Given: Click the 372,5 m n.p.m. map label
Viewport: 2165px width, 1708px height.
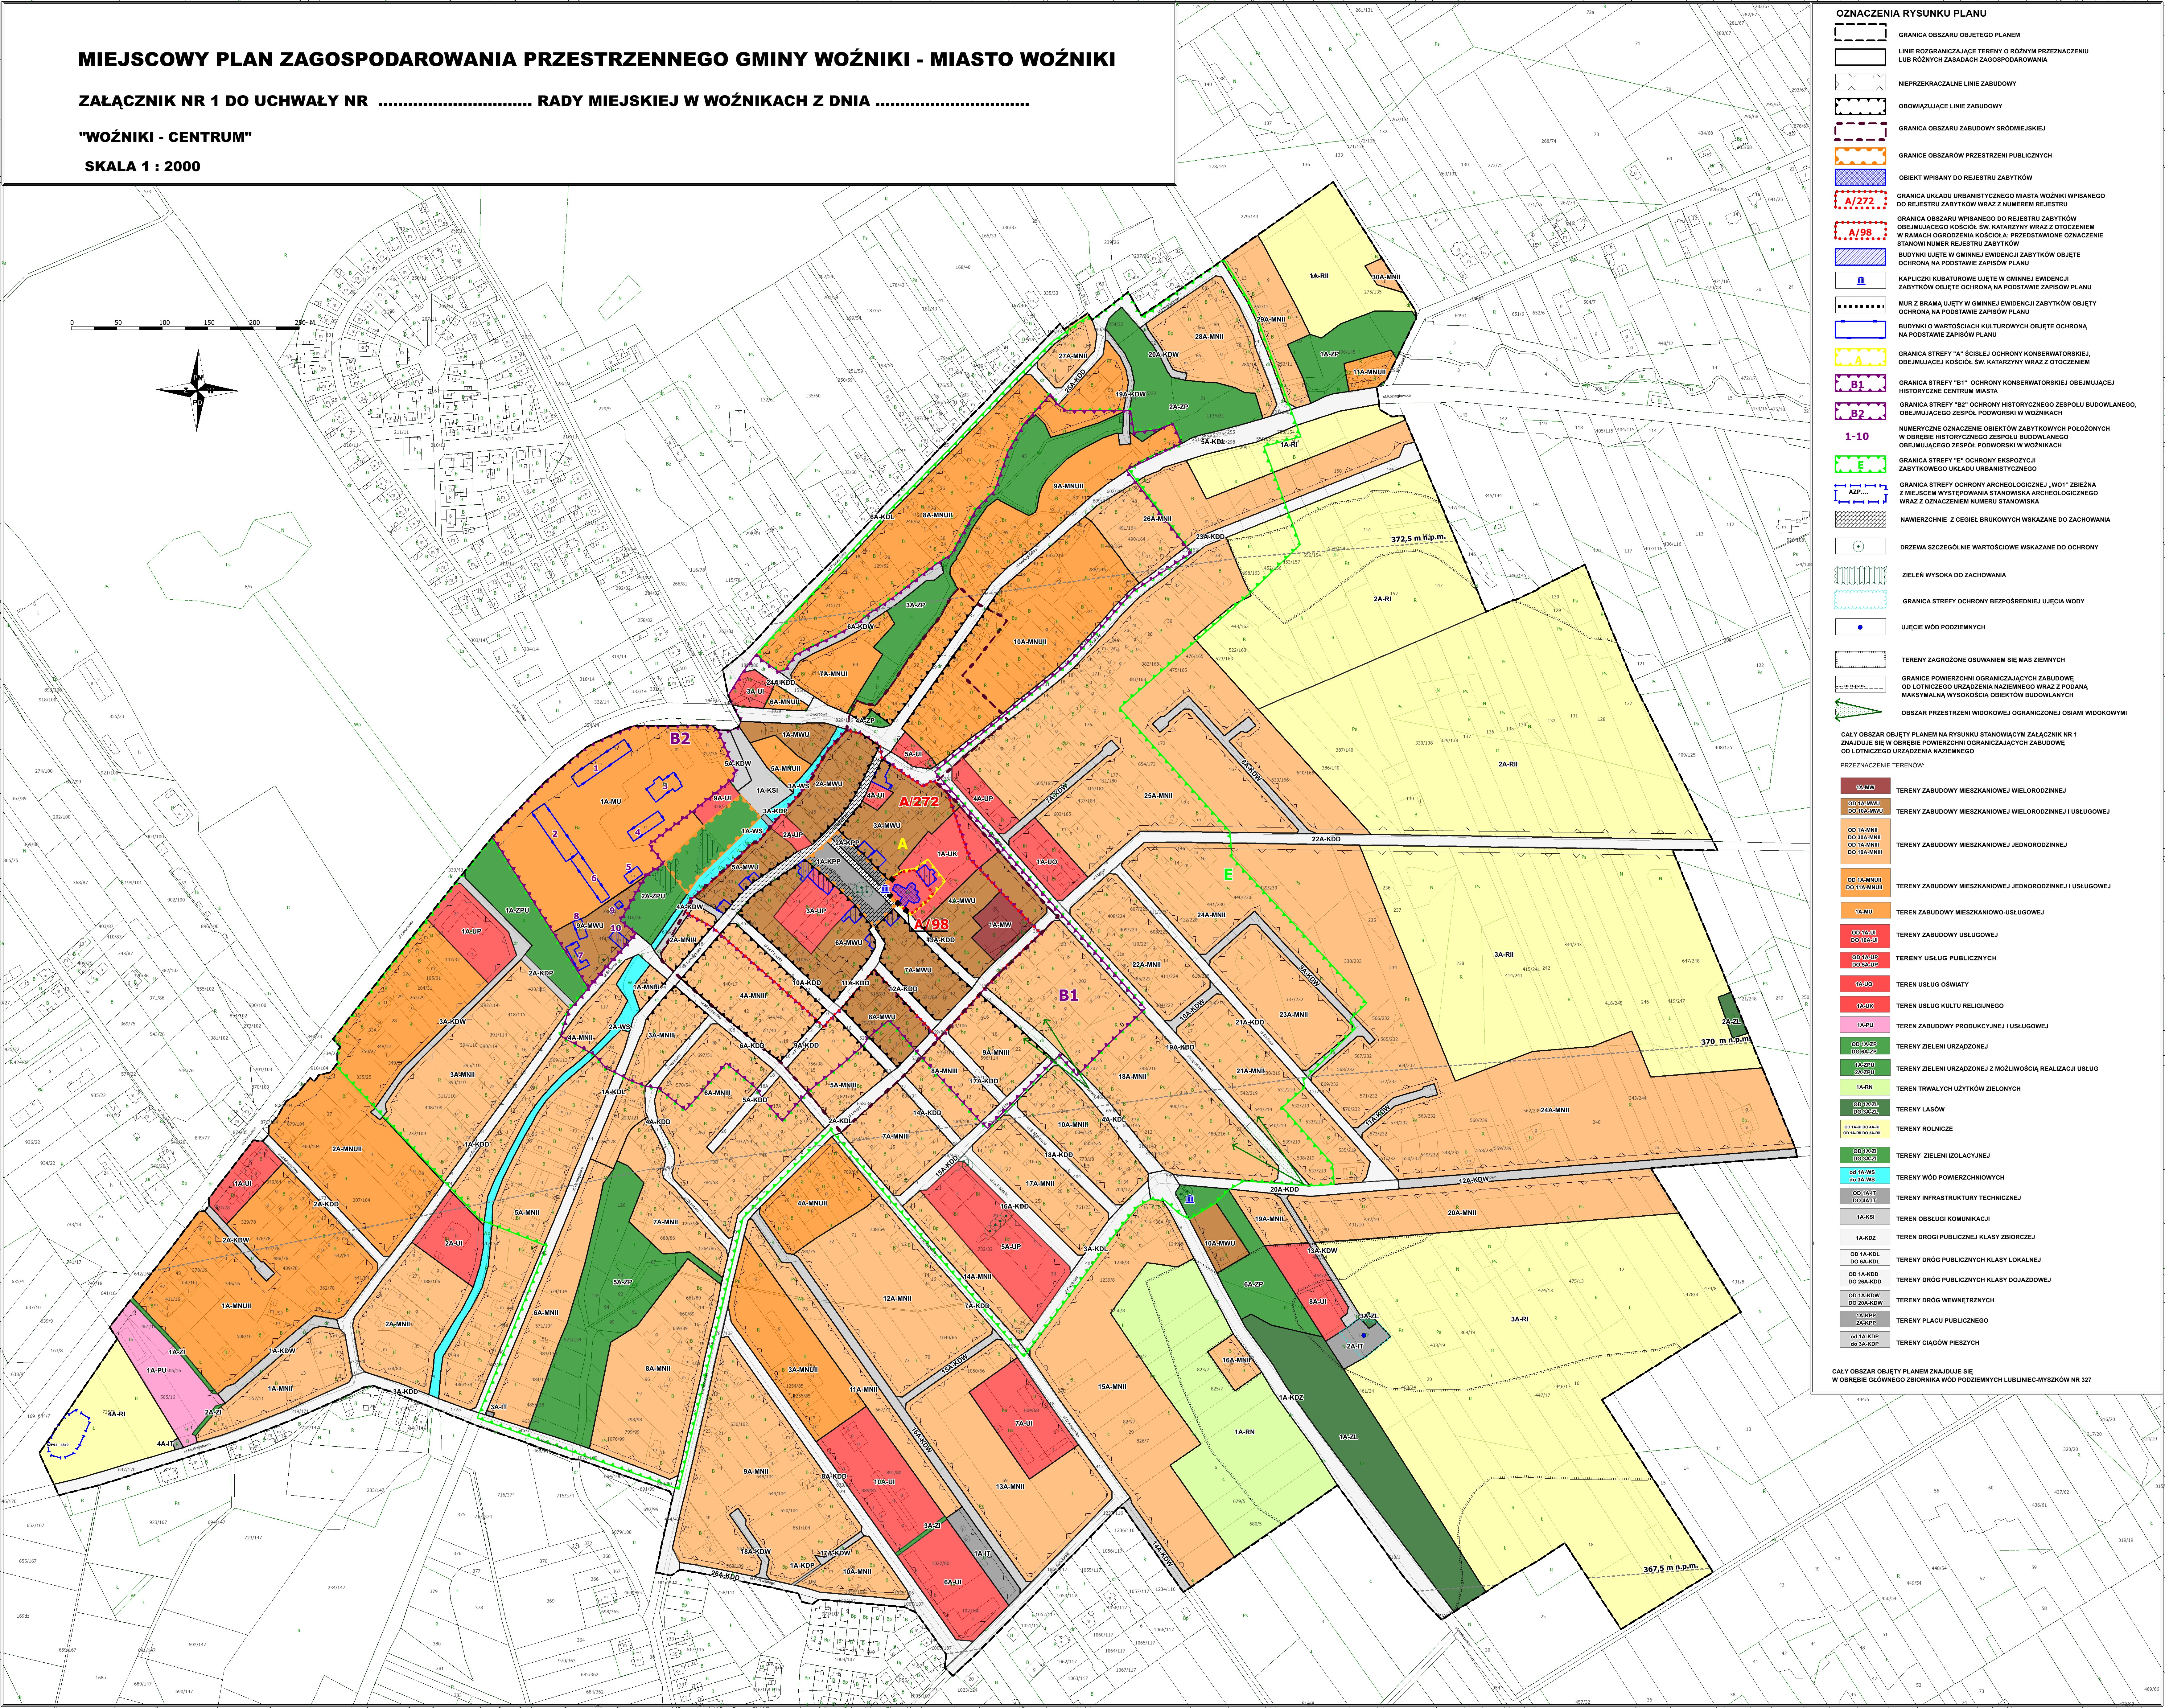Looking at the screenshot, I should 1418,538.
